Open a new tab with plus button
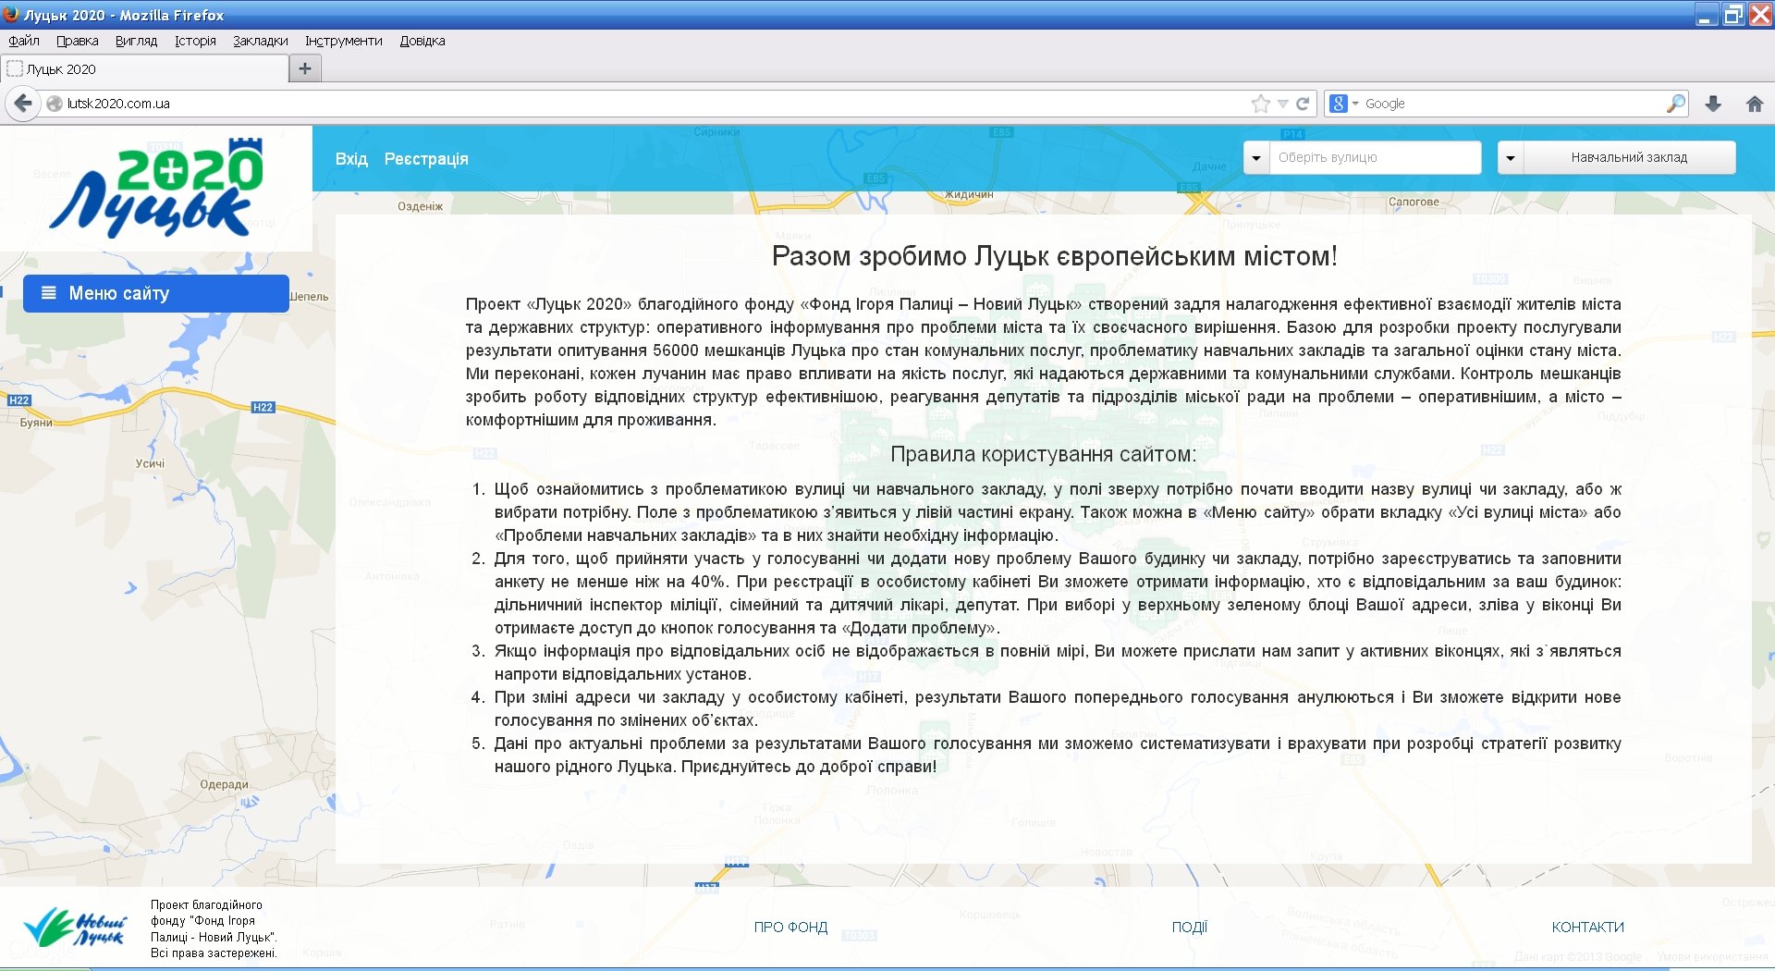1775x971 pixels. pos(304,68)
